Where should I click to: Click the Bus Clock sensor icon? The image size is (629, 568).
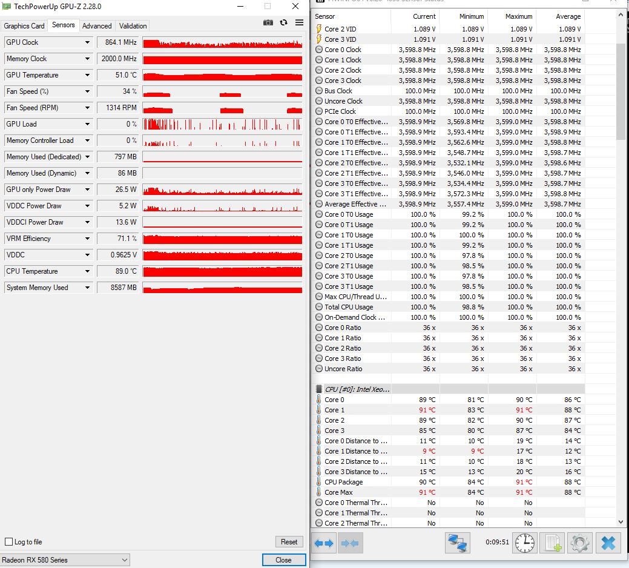point(319,91)
